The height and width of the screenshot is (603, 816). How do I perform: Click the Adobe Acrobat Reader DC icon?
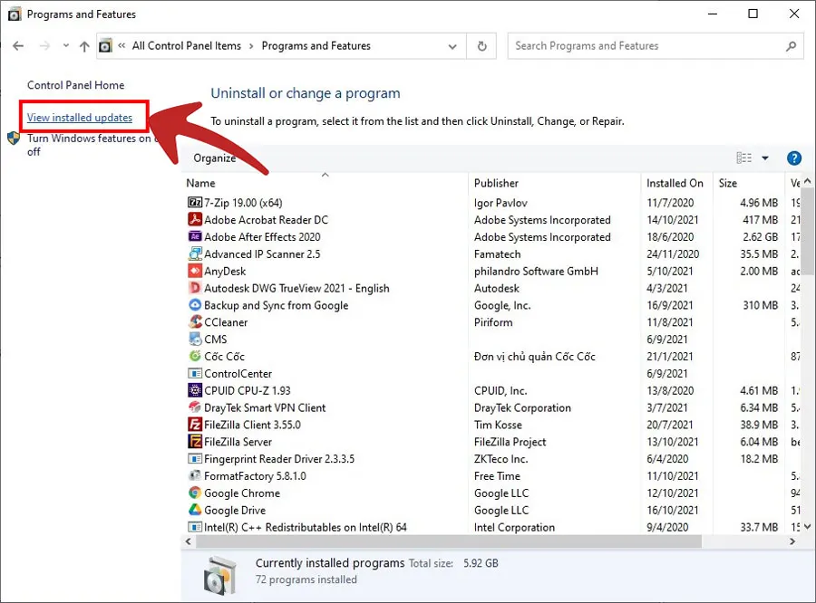(x=195, y=219)
